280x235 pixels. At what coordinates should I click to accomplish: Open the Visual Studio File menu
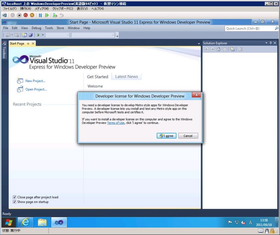(6, 28)
